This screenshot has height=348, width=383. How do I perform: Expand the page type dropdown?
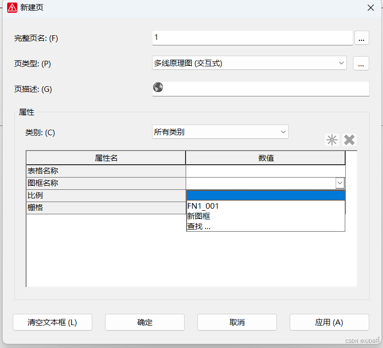(341, 63)
